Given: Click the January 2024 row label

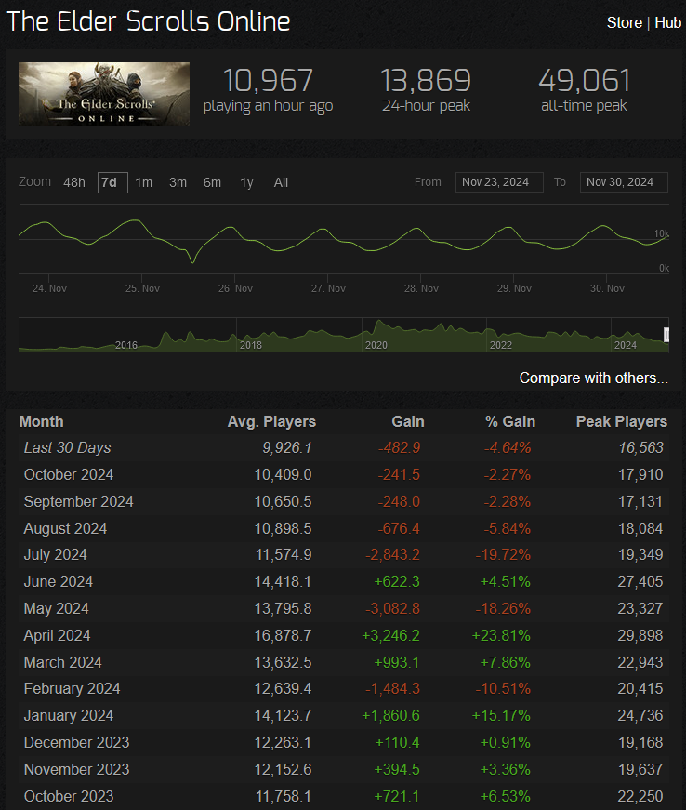Looking at the screenshot, I should click(x=69, y=715).
